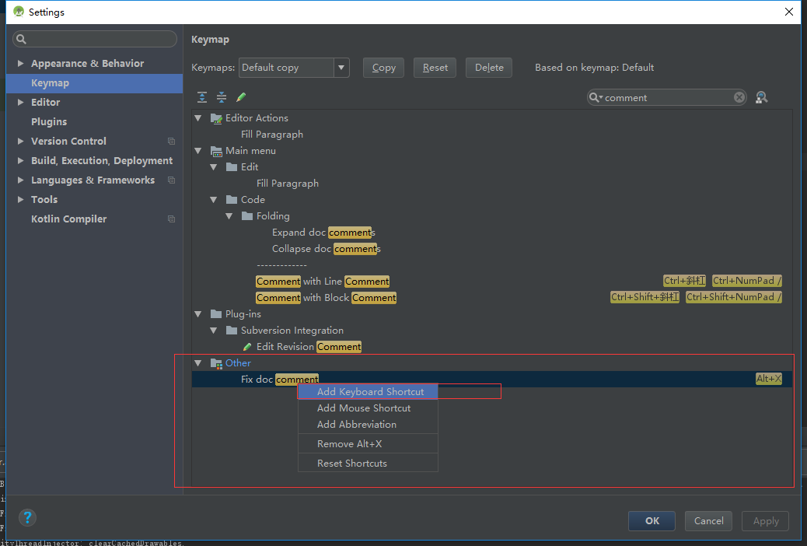Select Remove Alt+X from context menu
807x546 pixels.
click(349, 444)
